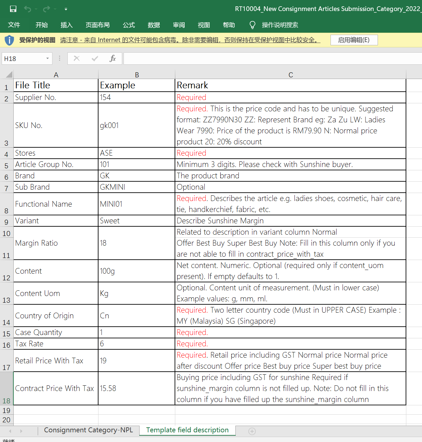The width and height of the screenshot is (422, 442).
Task: Open the Undo history dropdown arrow
Action: [36, 9]
